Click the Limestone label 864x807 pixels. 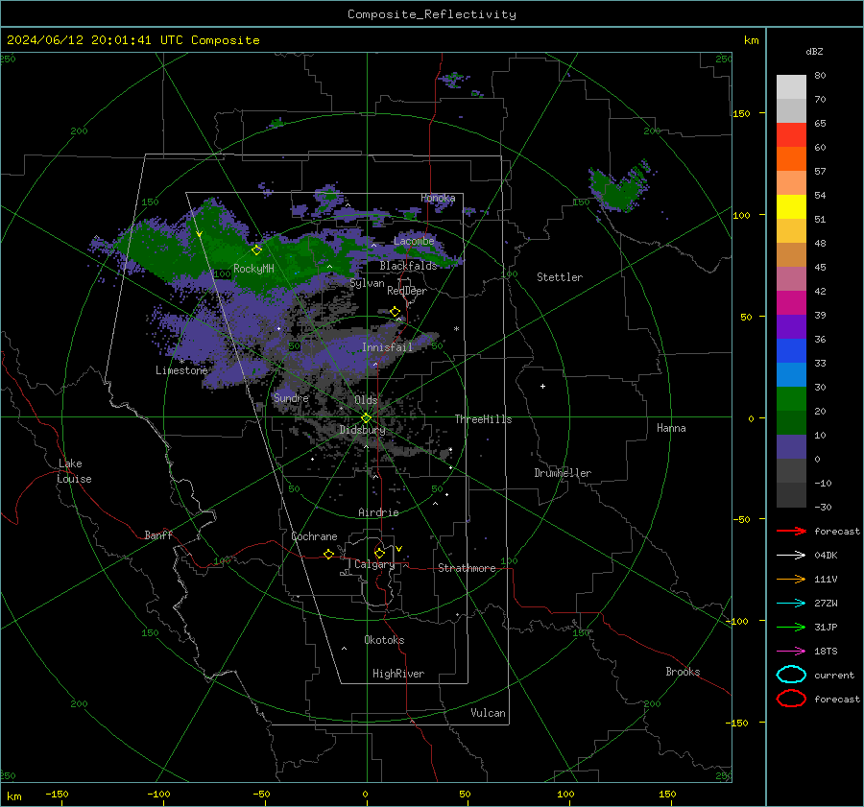181,370
